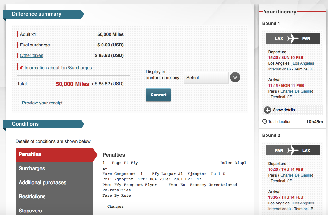Open Bound 1 arrival Charles De Gaulle link
Viewport: 328px width, 215px height.
click(x=296, y=91)
